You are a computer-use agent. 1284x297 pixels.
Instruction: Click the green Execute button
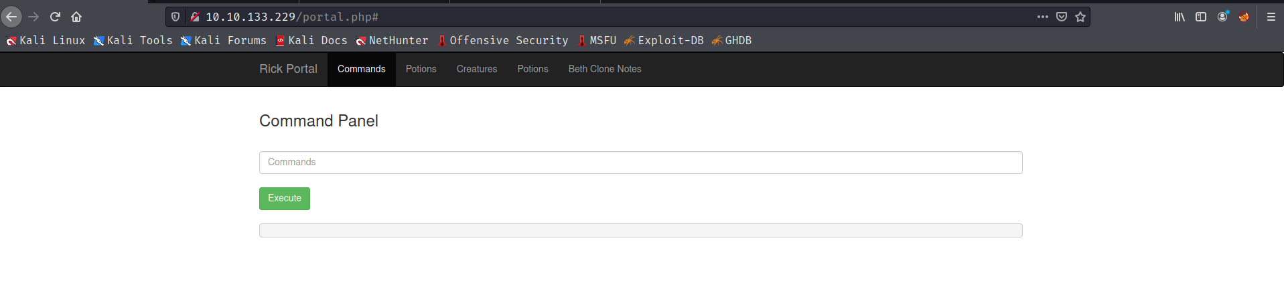tap(285, 199)
